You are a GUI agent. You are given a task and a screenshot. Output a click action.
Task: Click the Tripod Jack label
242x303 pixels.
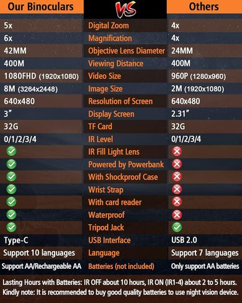pyautogui.click(x=106, y=228)
